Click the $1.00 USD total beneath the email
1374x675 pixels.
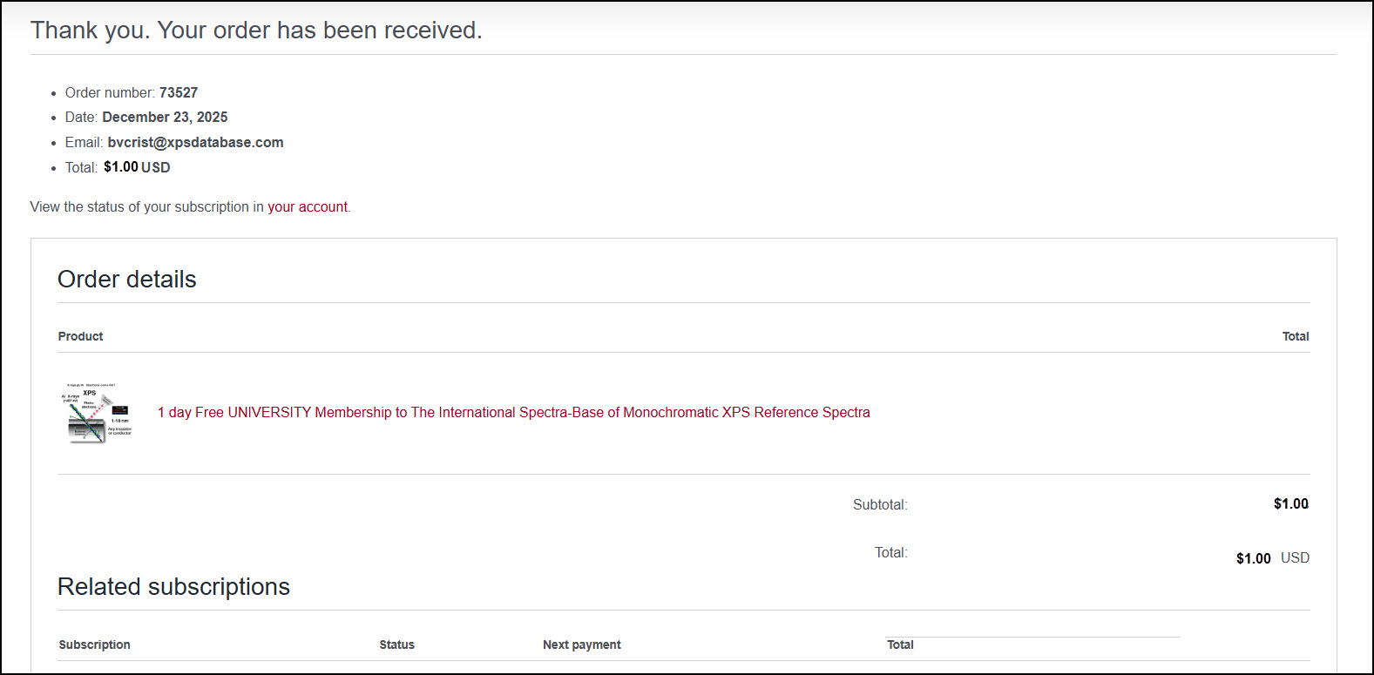[x=137, y=167]
